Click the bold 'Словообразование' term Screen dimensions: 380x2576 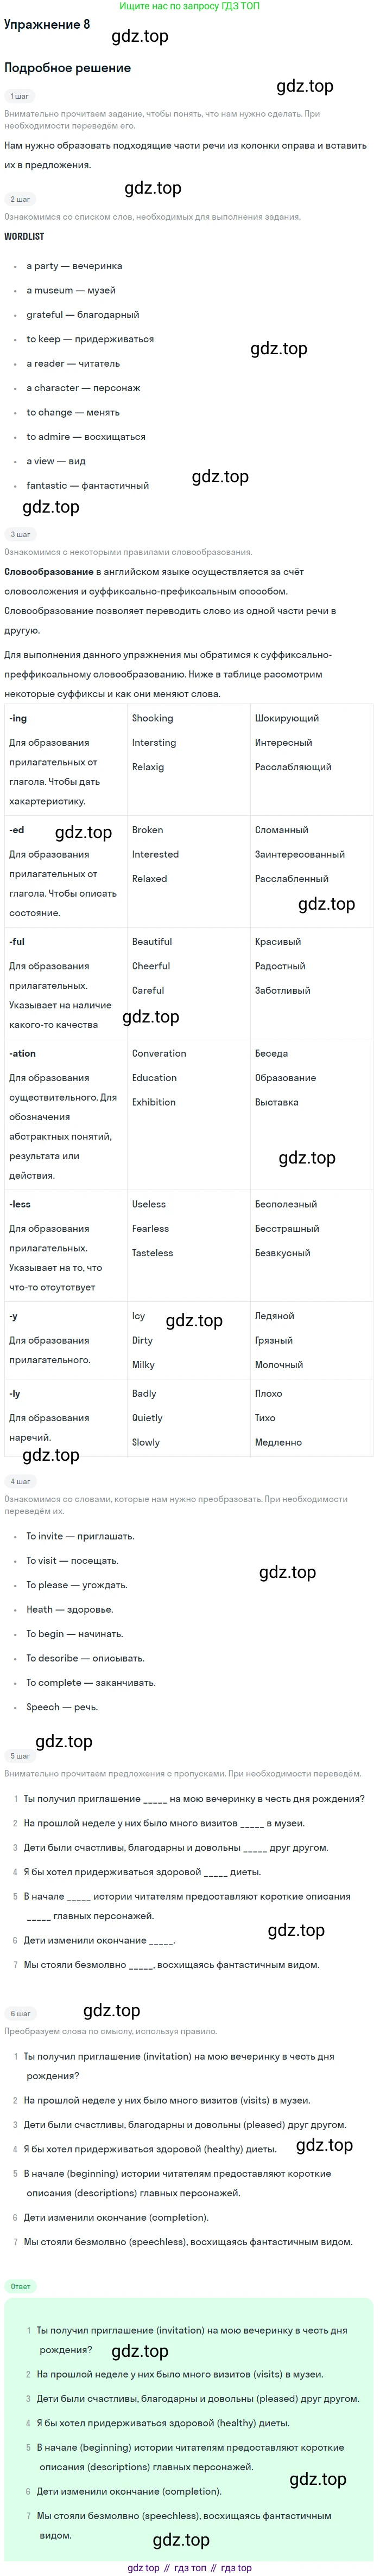49,572
